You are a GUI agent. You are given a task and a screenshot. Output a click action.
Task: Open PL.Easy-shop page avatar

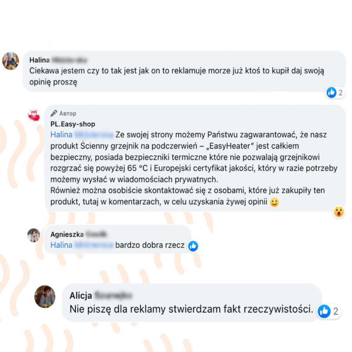pos(34,115)
